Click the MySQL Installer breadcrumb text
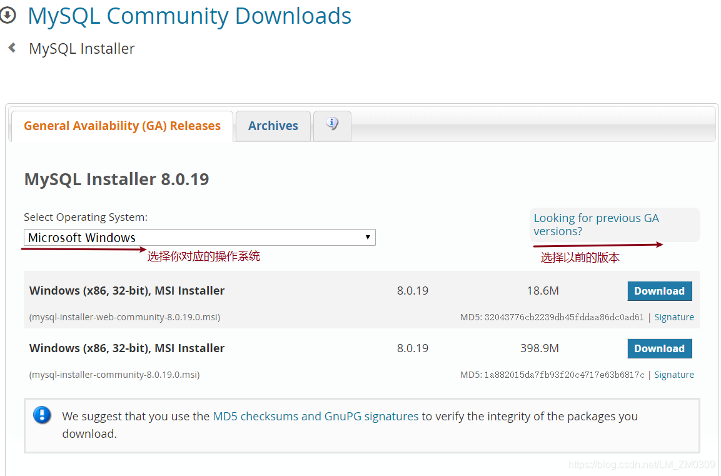721x476 pixels. click(82, 48)
